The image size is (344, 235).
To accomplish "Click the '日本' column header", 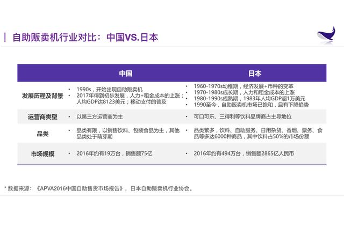I will (x=255, y=74).
